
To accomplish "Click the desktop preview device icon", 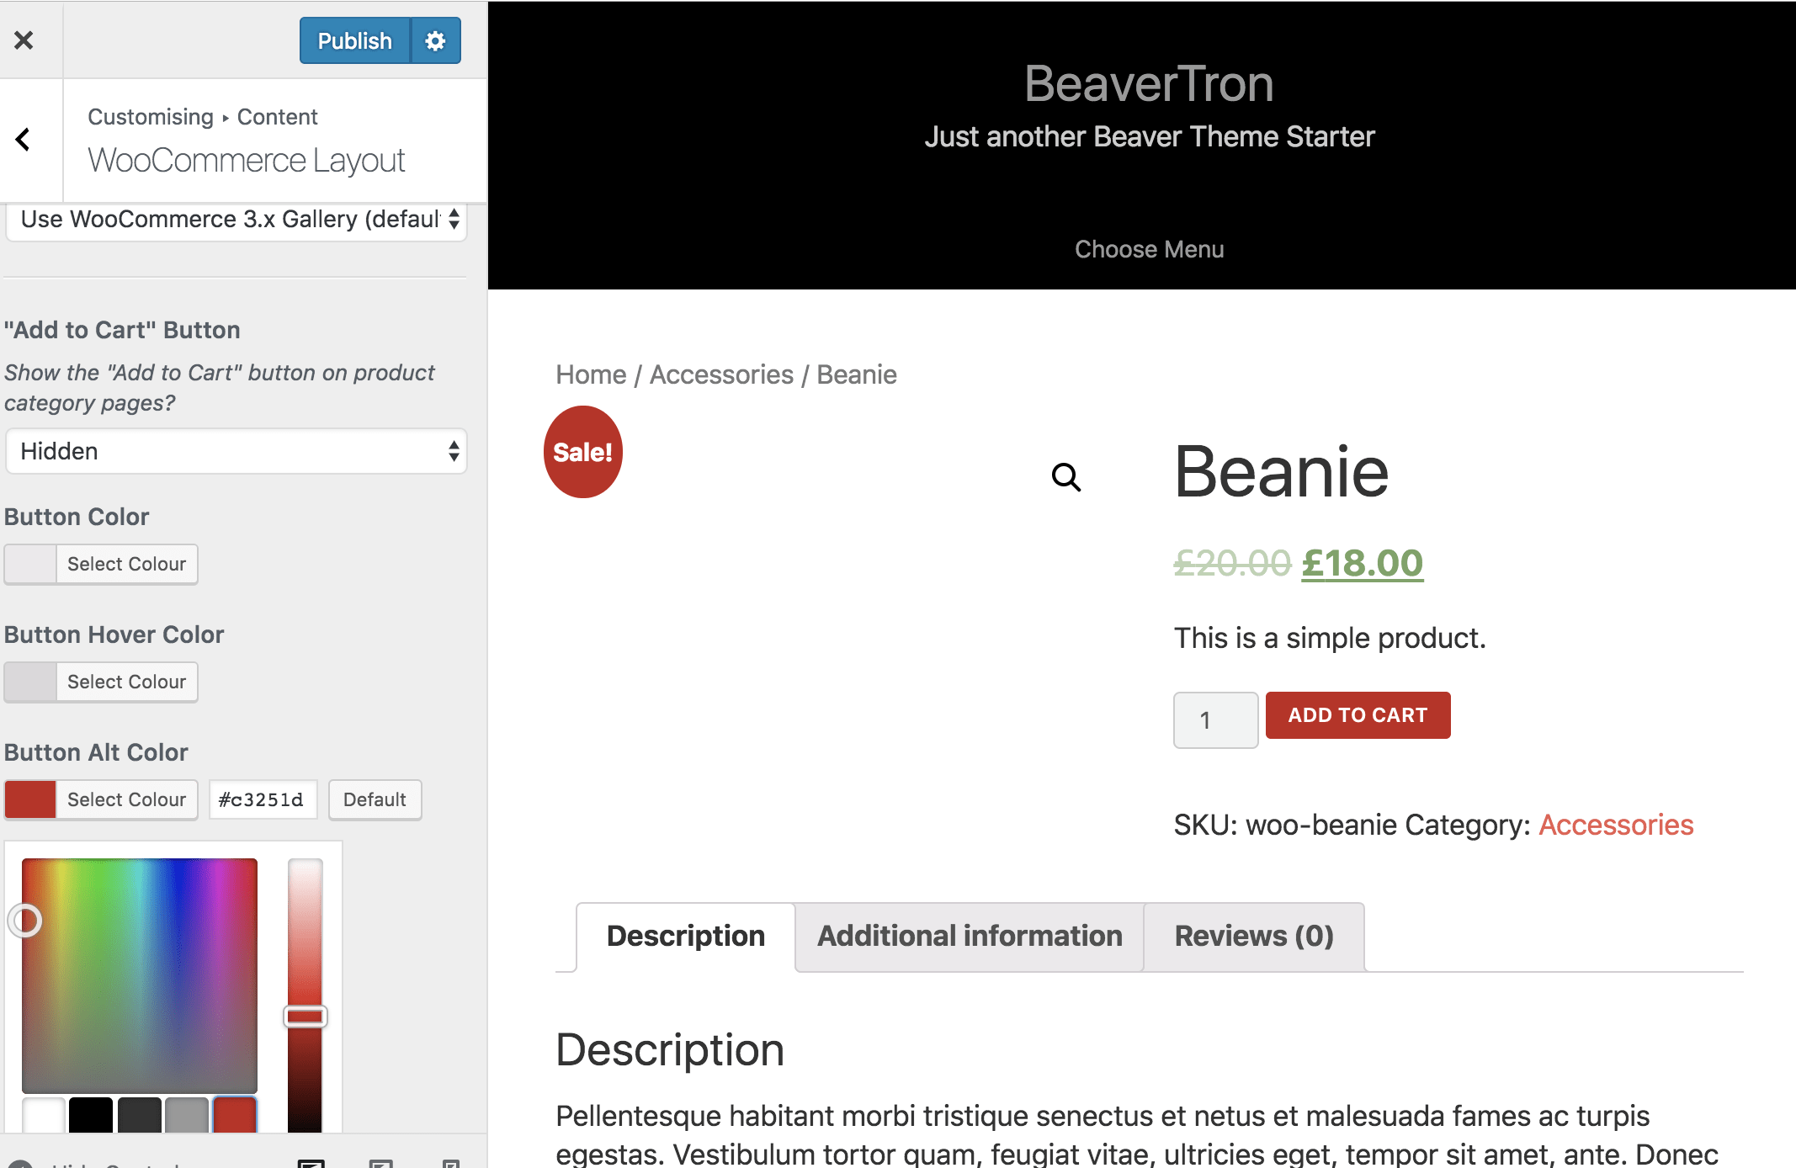I will (311, 1163).
